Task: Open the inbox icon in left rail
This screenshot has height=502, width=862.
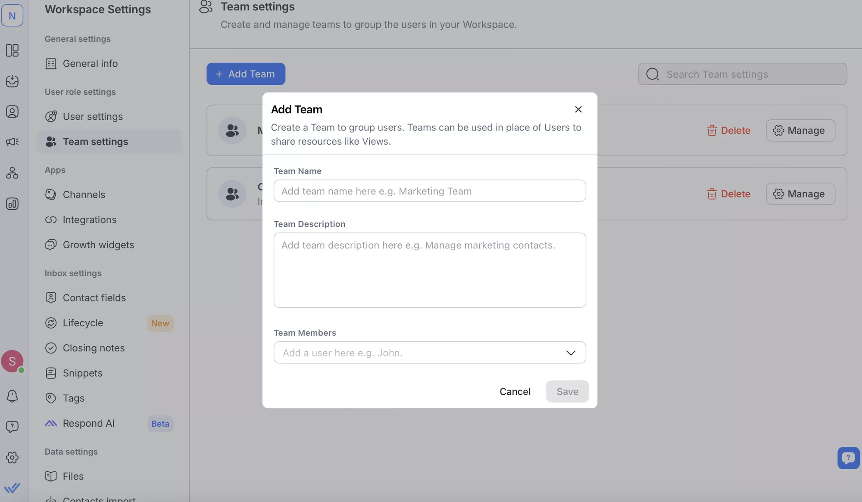Action: (x=12, y=81)
